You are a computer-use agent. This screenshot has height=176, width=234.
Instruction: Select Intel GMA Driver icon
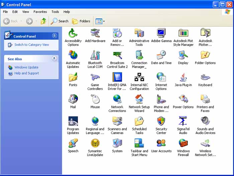(117, 77)
